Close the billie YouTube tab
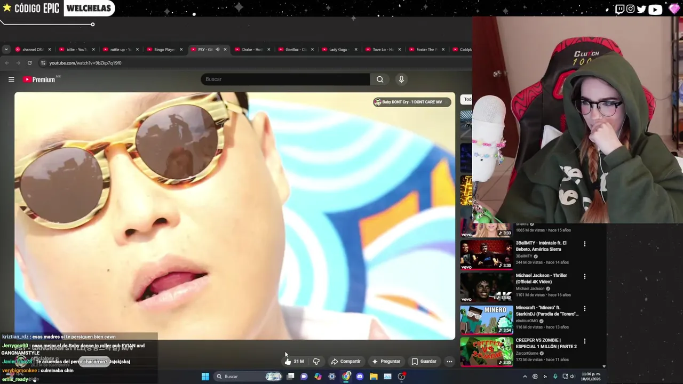 [x=93, y=50]
